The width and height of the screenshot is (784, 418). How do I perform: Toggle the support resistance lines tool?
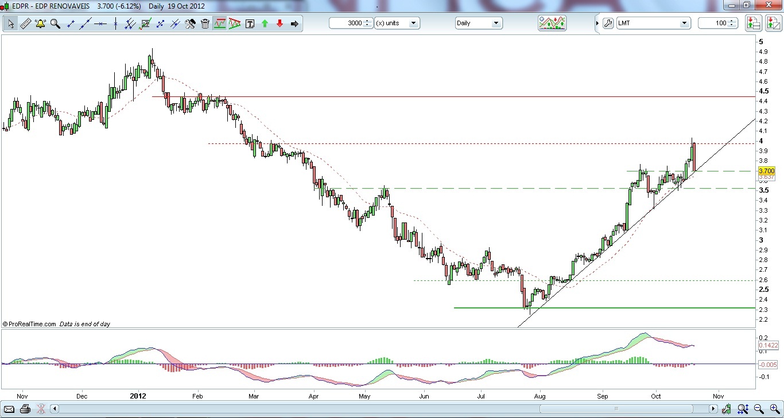pyautogui.click(x=220, y=24)
